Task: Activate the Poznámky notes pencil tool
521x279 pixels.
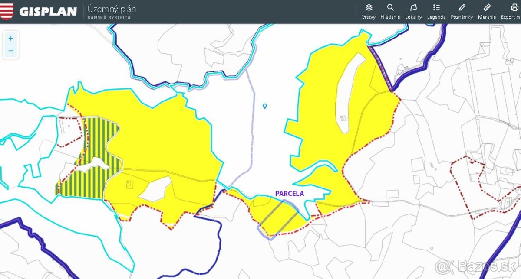Action: tap(462, 11)
